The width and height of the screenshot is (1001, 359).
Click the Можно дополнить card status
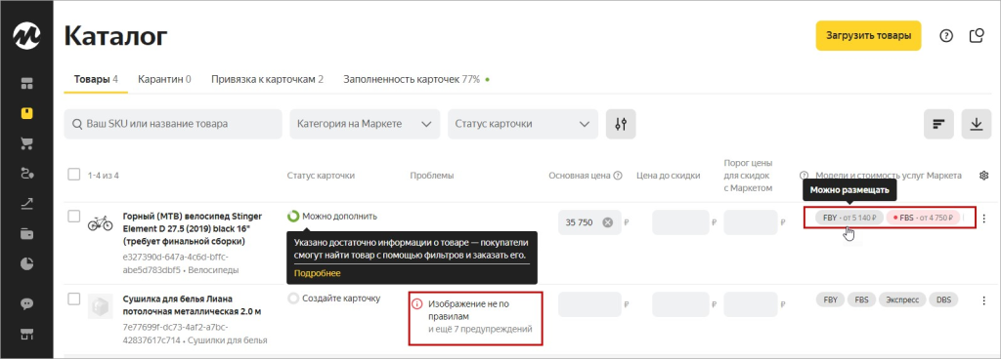[332, 216]
